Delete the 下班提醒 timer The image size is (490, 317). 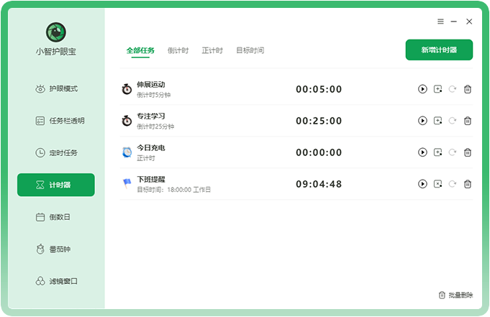pyautogui.click(x=468, y=184)
